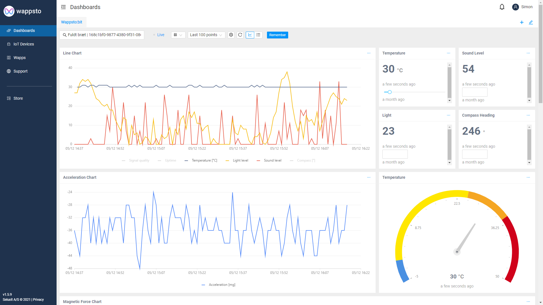This screenshot has width=543, height=305.
Task: Open the Privacy link
Action: pyautogui.click(x=38, y=300)
